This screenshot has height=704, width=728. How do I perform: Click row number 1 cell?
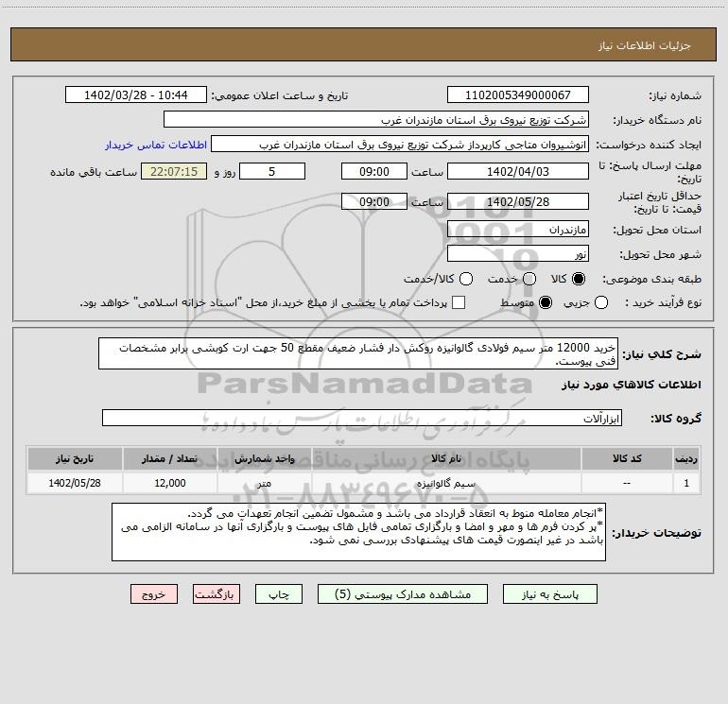(686, 483)
